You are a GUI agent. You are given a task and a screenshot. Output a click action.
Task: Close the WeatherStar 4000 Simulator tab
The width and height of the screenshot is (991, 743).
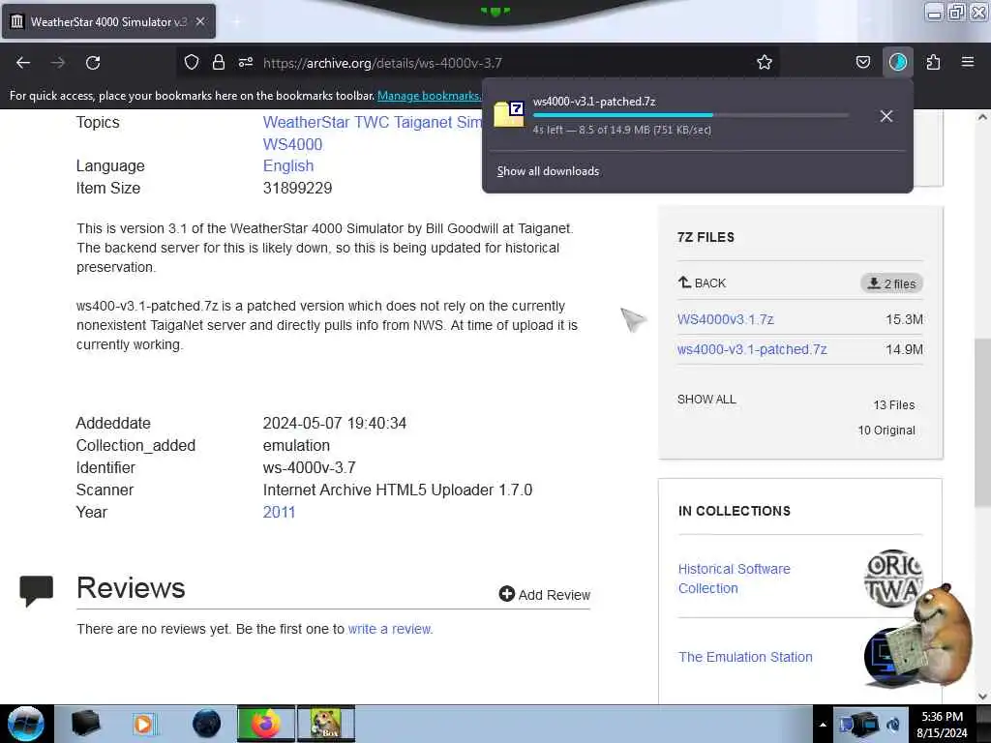(200, 21)
